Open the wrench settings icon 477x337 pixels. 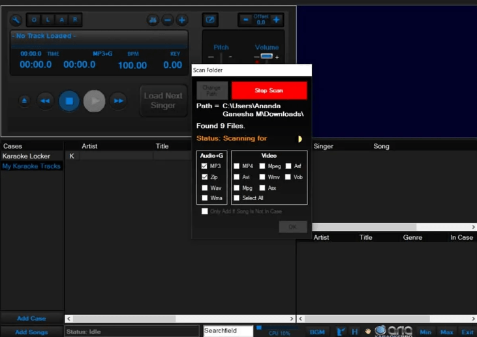click(16, 20)
